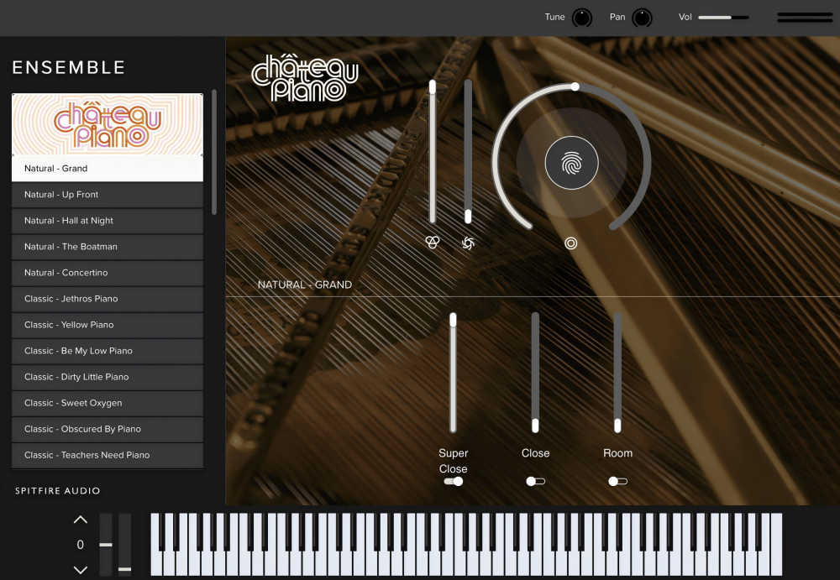Click the Pan knob
The image size is (840, 580).
(642, 18)
